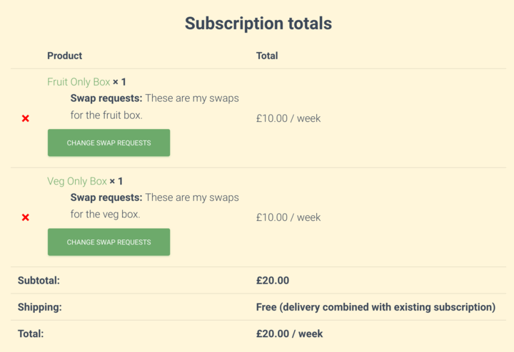Image resolution: width=514 pixels, height=352 pixels.
Task: Click the × 1 quantity beside Fruit Only Box
Action: click(119, 82)
